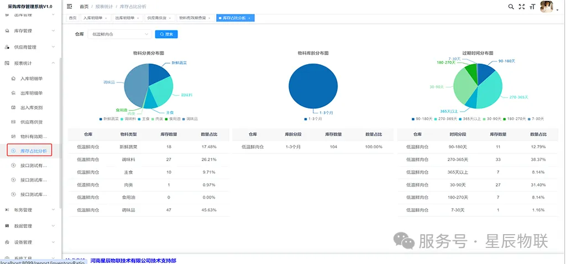Switch to the 首页 tab
The width and height of the screenshot is (566, 264).
(x=73, y=18)
